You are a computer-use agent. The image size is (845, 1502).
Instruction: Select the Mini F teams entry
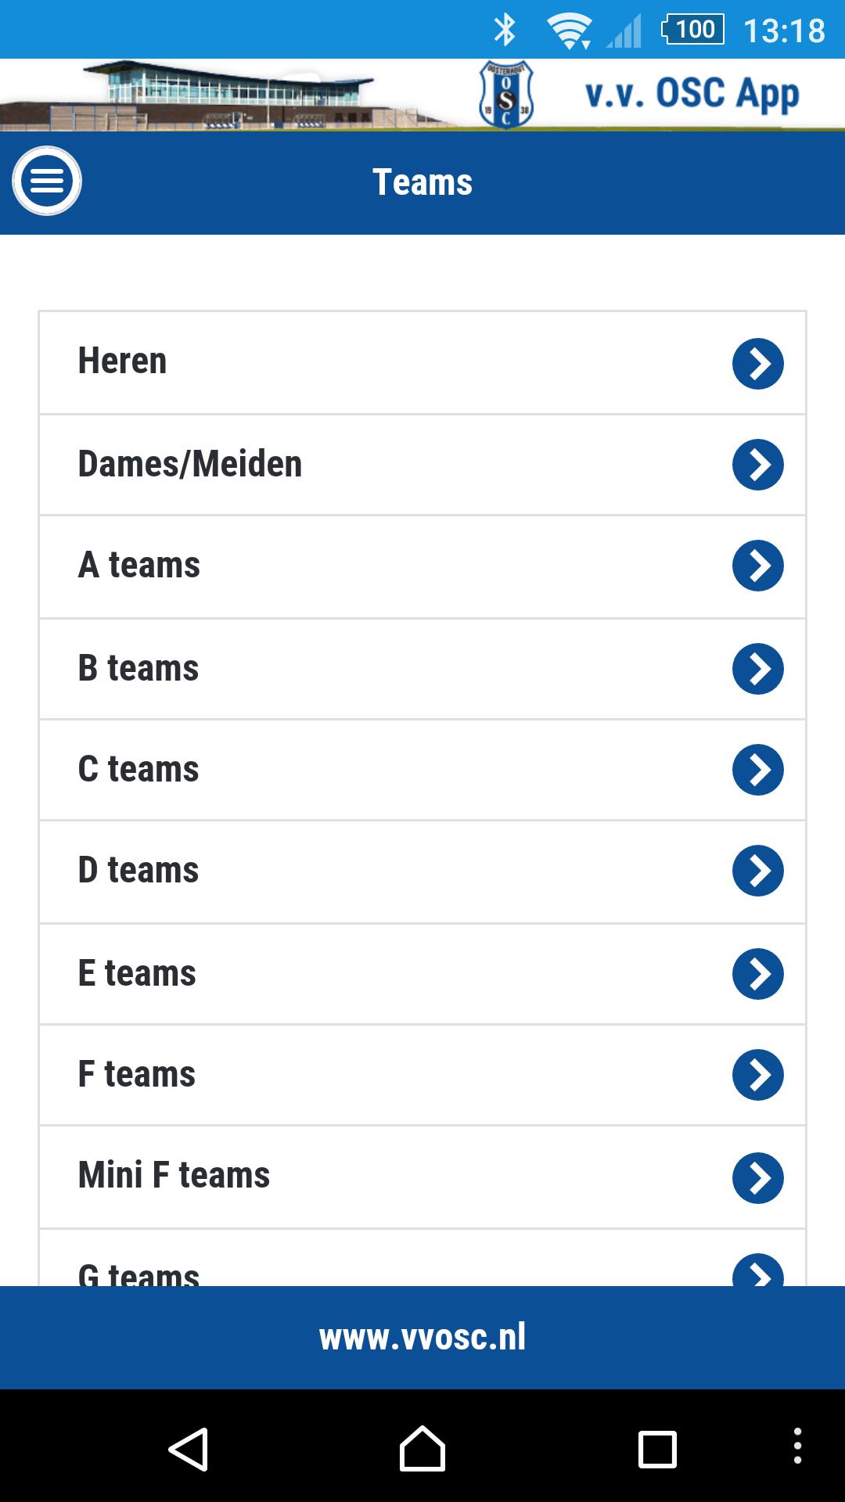point(422,1176)
